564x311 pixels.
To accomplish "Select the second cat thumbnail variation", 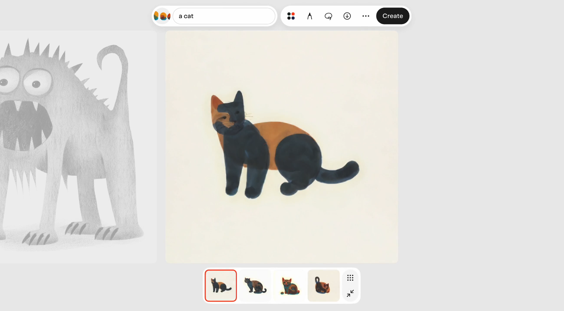I will (x=255, y=285).
